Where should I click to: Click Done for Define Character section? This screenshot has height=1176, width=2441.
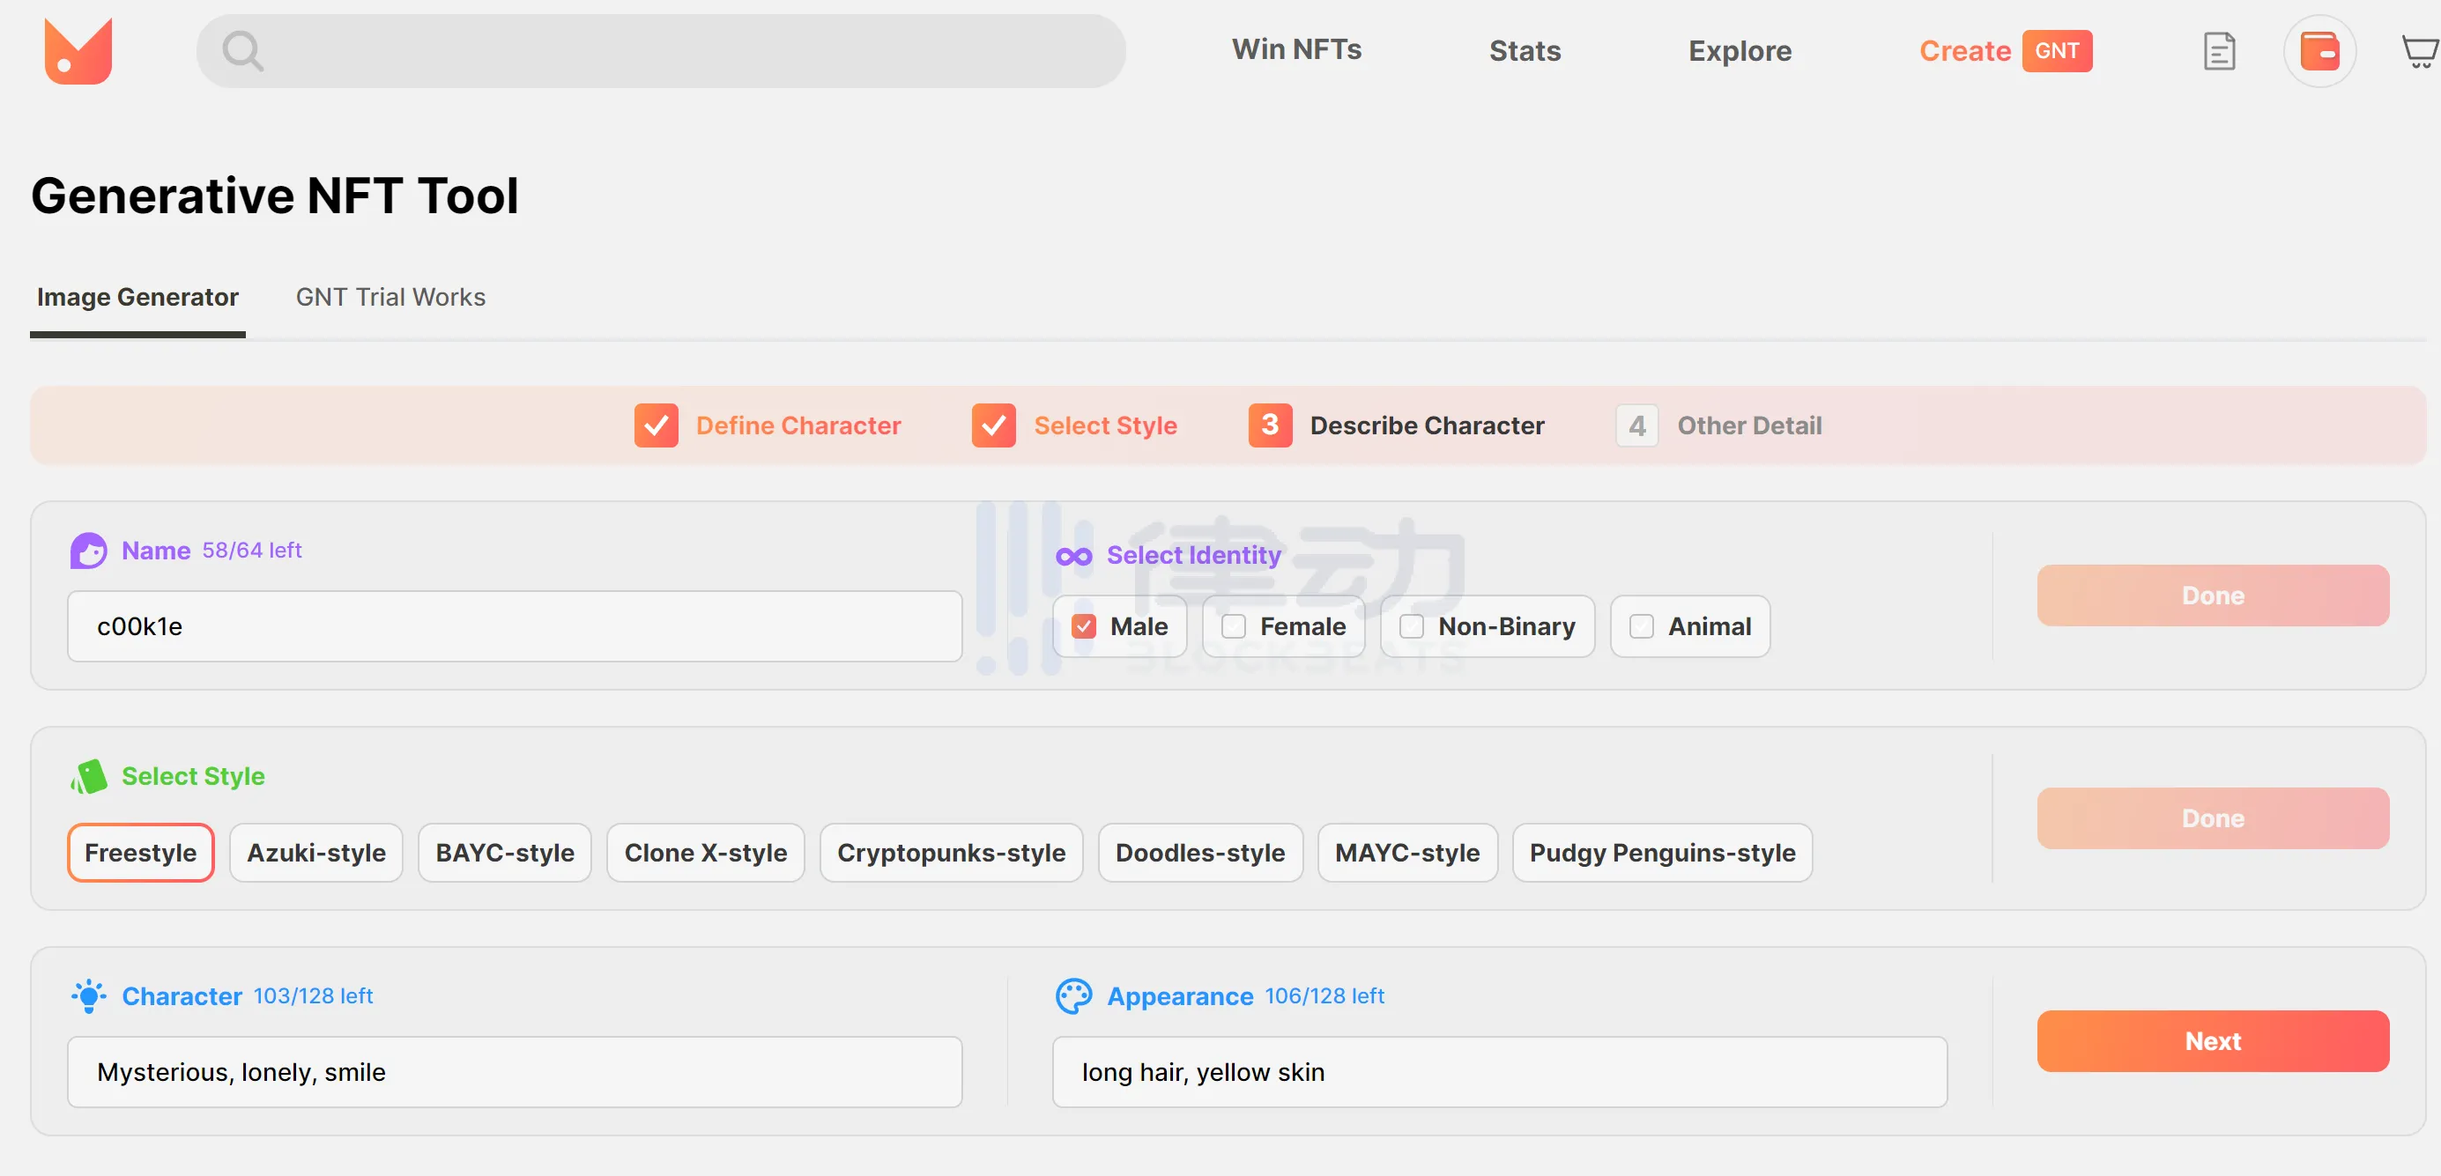(2212, 595)
